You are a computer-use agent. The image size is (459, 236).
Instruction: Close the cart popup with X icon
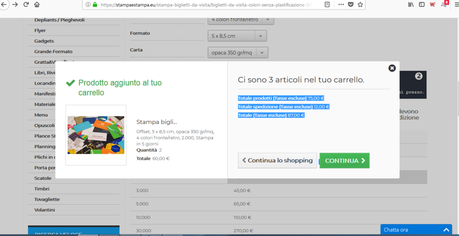[x=392, y=68]
